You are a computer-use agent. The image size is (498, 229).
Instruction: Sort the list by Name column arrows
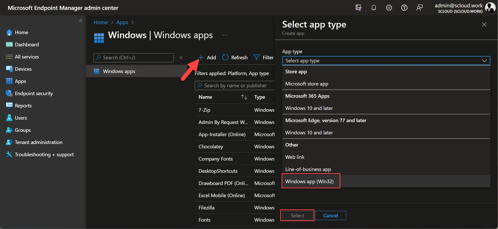244,97
